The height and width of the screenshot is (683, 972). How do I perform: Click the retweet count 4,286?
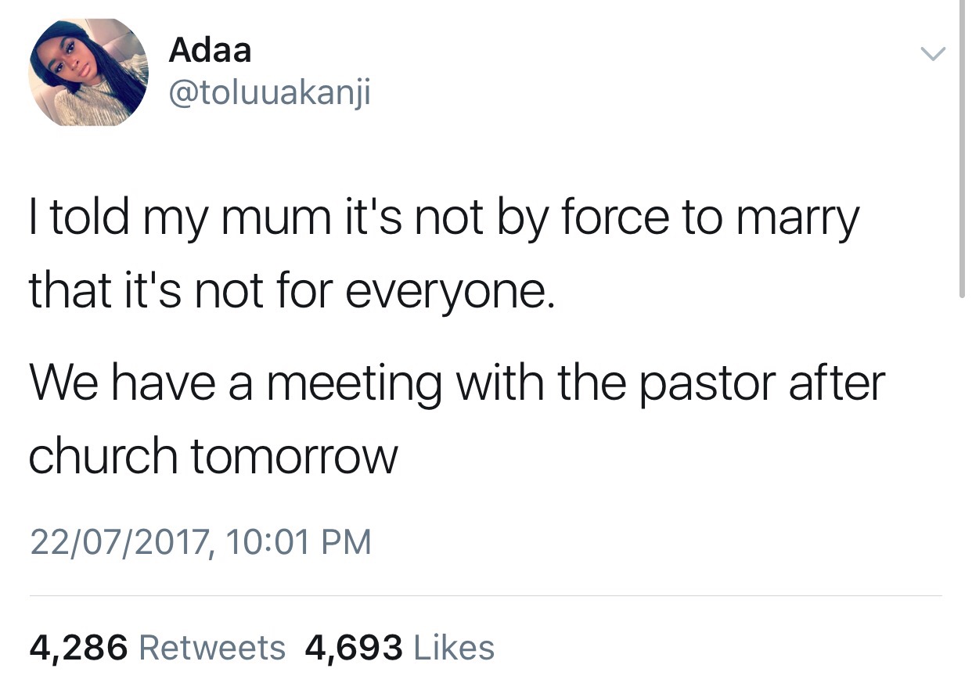(78, 648)
